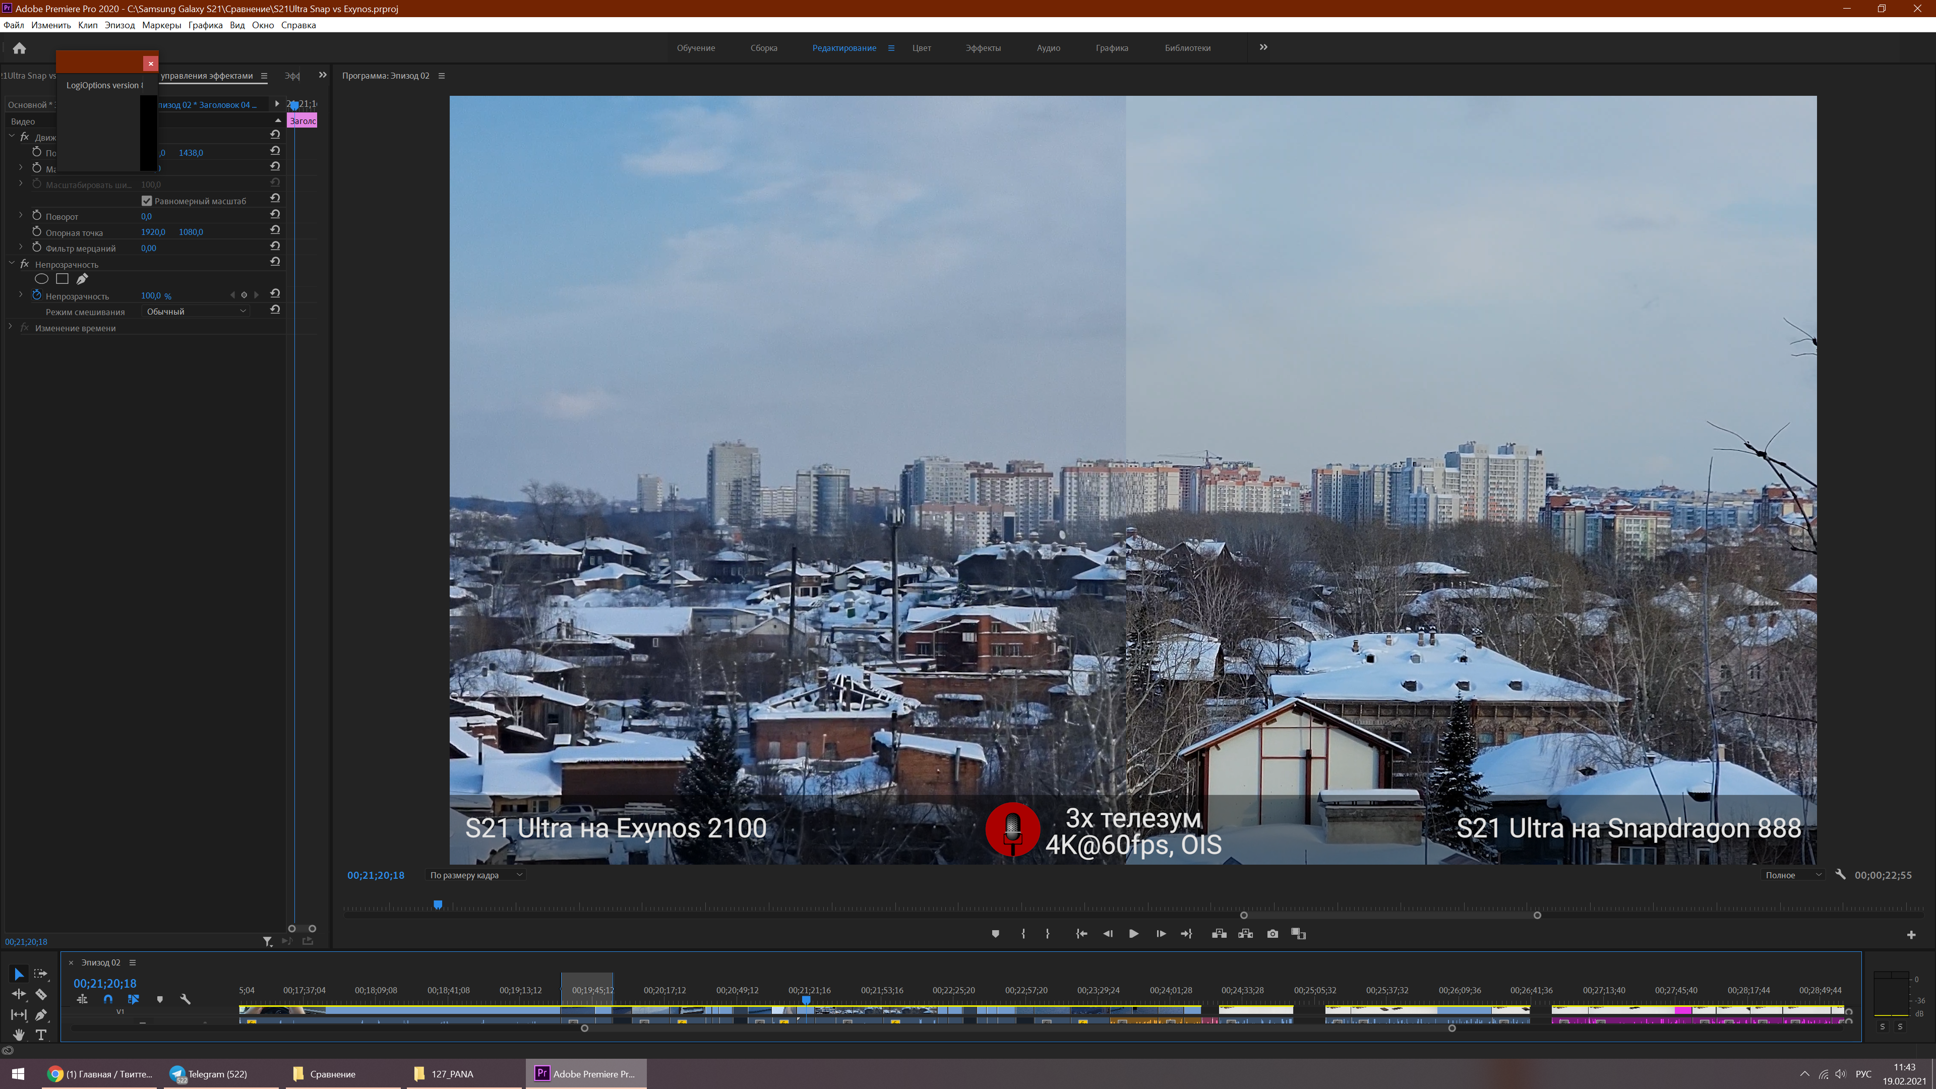Viewport: 1936px width, 1089px height.
Task: Open Program monitor settings wrench
Action: [x=1841, y=874]
